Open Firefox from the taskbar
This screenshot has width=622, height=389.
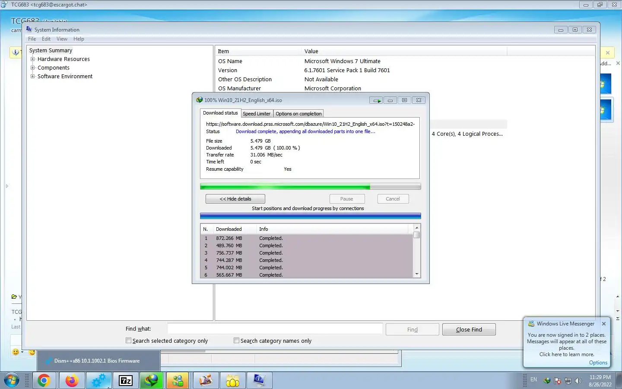pyautogui.click(x=72, y=380)
